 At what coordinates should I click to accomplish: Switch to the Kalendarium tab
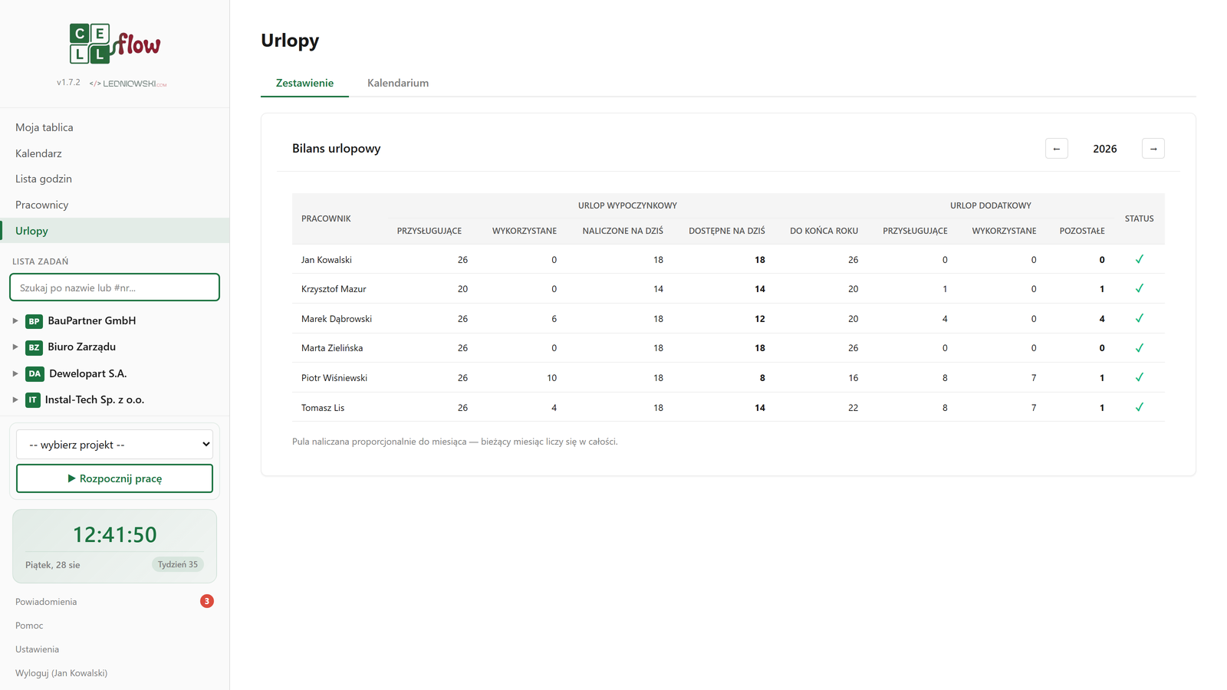[x=398, y=83]
